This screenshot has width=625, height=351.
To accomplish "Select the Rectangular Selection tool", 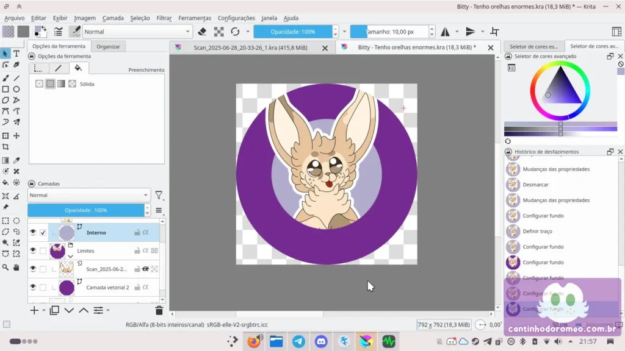I will [5, 221].
